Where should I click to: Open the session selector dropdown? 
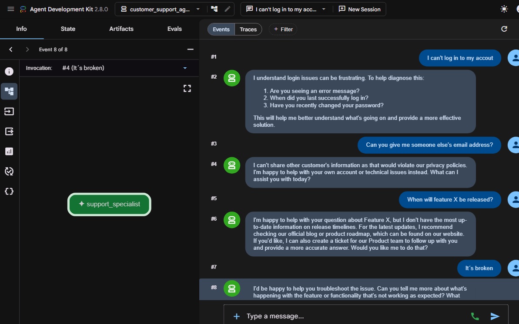pyautogui.click(x=286, y=9)
